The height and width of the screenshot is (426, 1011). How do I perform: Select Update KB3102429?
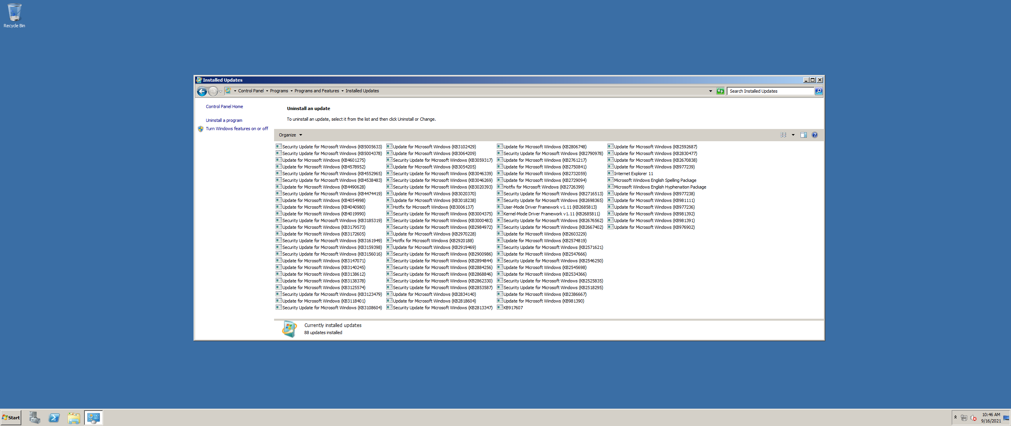click(431, 147)
